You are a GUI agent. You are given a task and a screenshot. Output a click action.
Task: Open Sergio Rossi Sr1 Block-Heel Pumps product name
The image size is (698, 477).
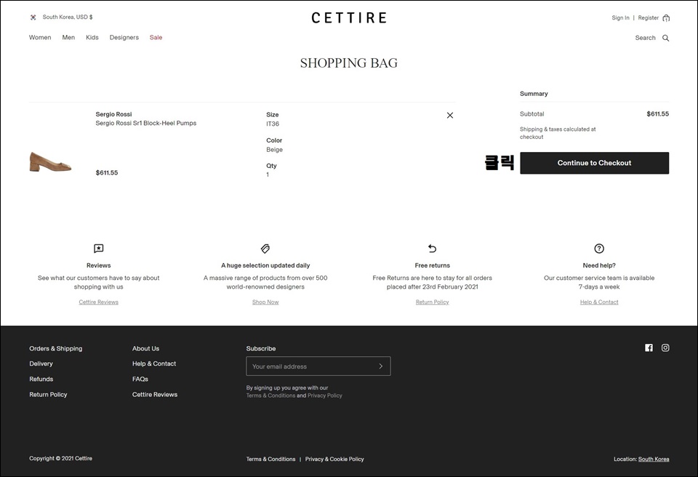point(146,124)
